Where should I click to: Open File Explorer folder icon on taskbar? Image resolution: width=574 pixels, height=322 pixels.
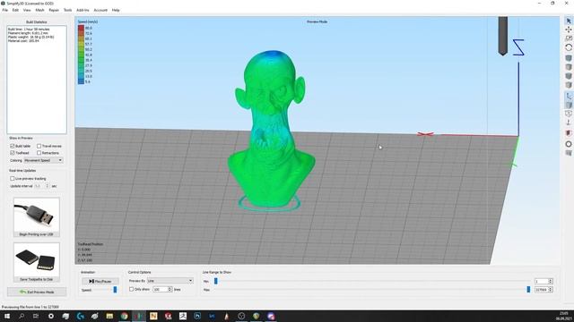pos(109,316)
